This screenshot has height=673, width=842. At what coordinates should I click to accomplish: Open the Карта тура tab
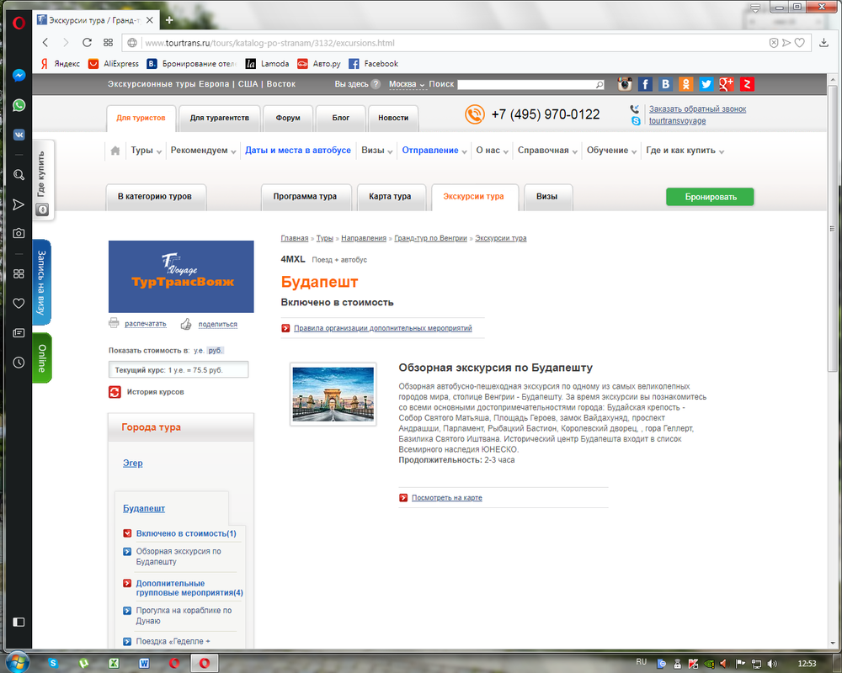click(x=390, y=197)
